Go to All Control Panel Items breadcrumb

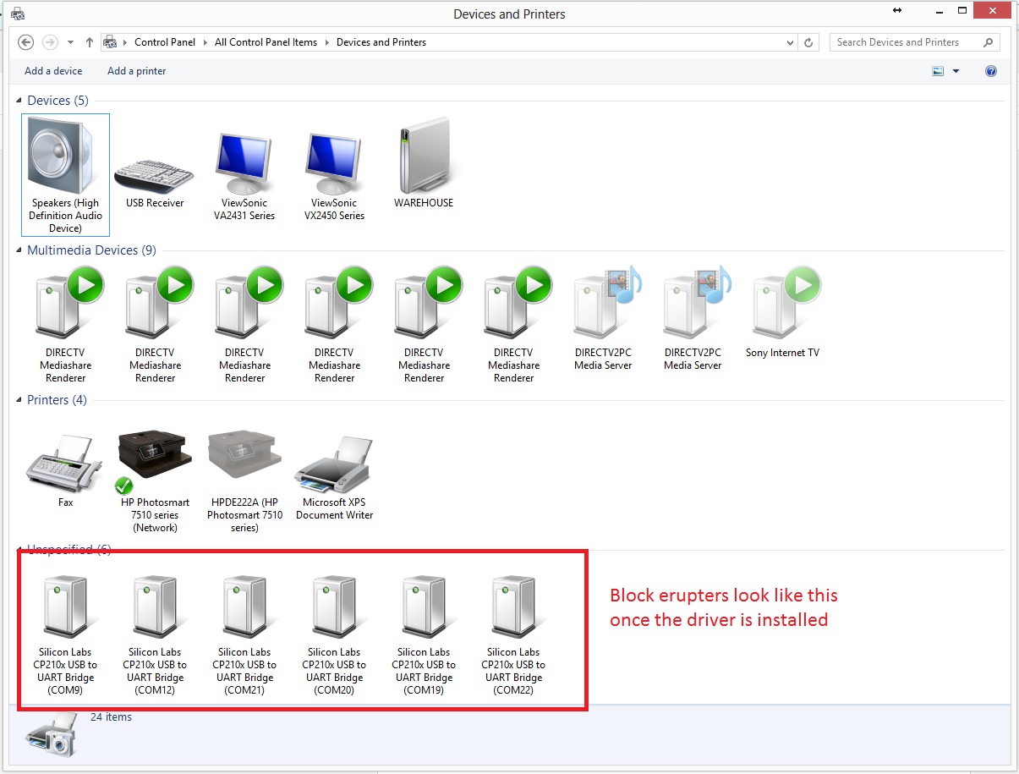pyautogui.click(x=266, y=42)
